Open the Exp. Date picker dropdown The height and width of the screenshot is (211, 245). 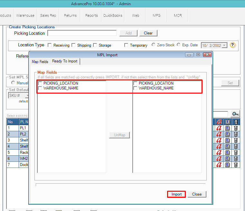(x=224, y=46)
